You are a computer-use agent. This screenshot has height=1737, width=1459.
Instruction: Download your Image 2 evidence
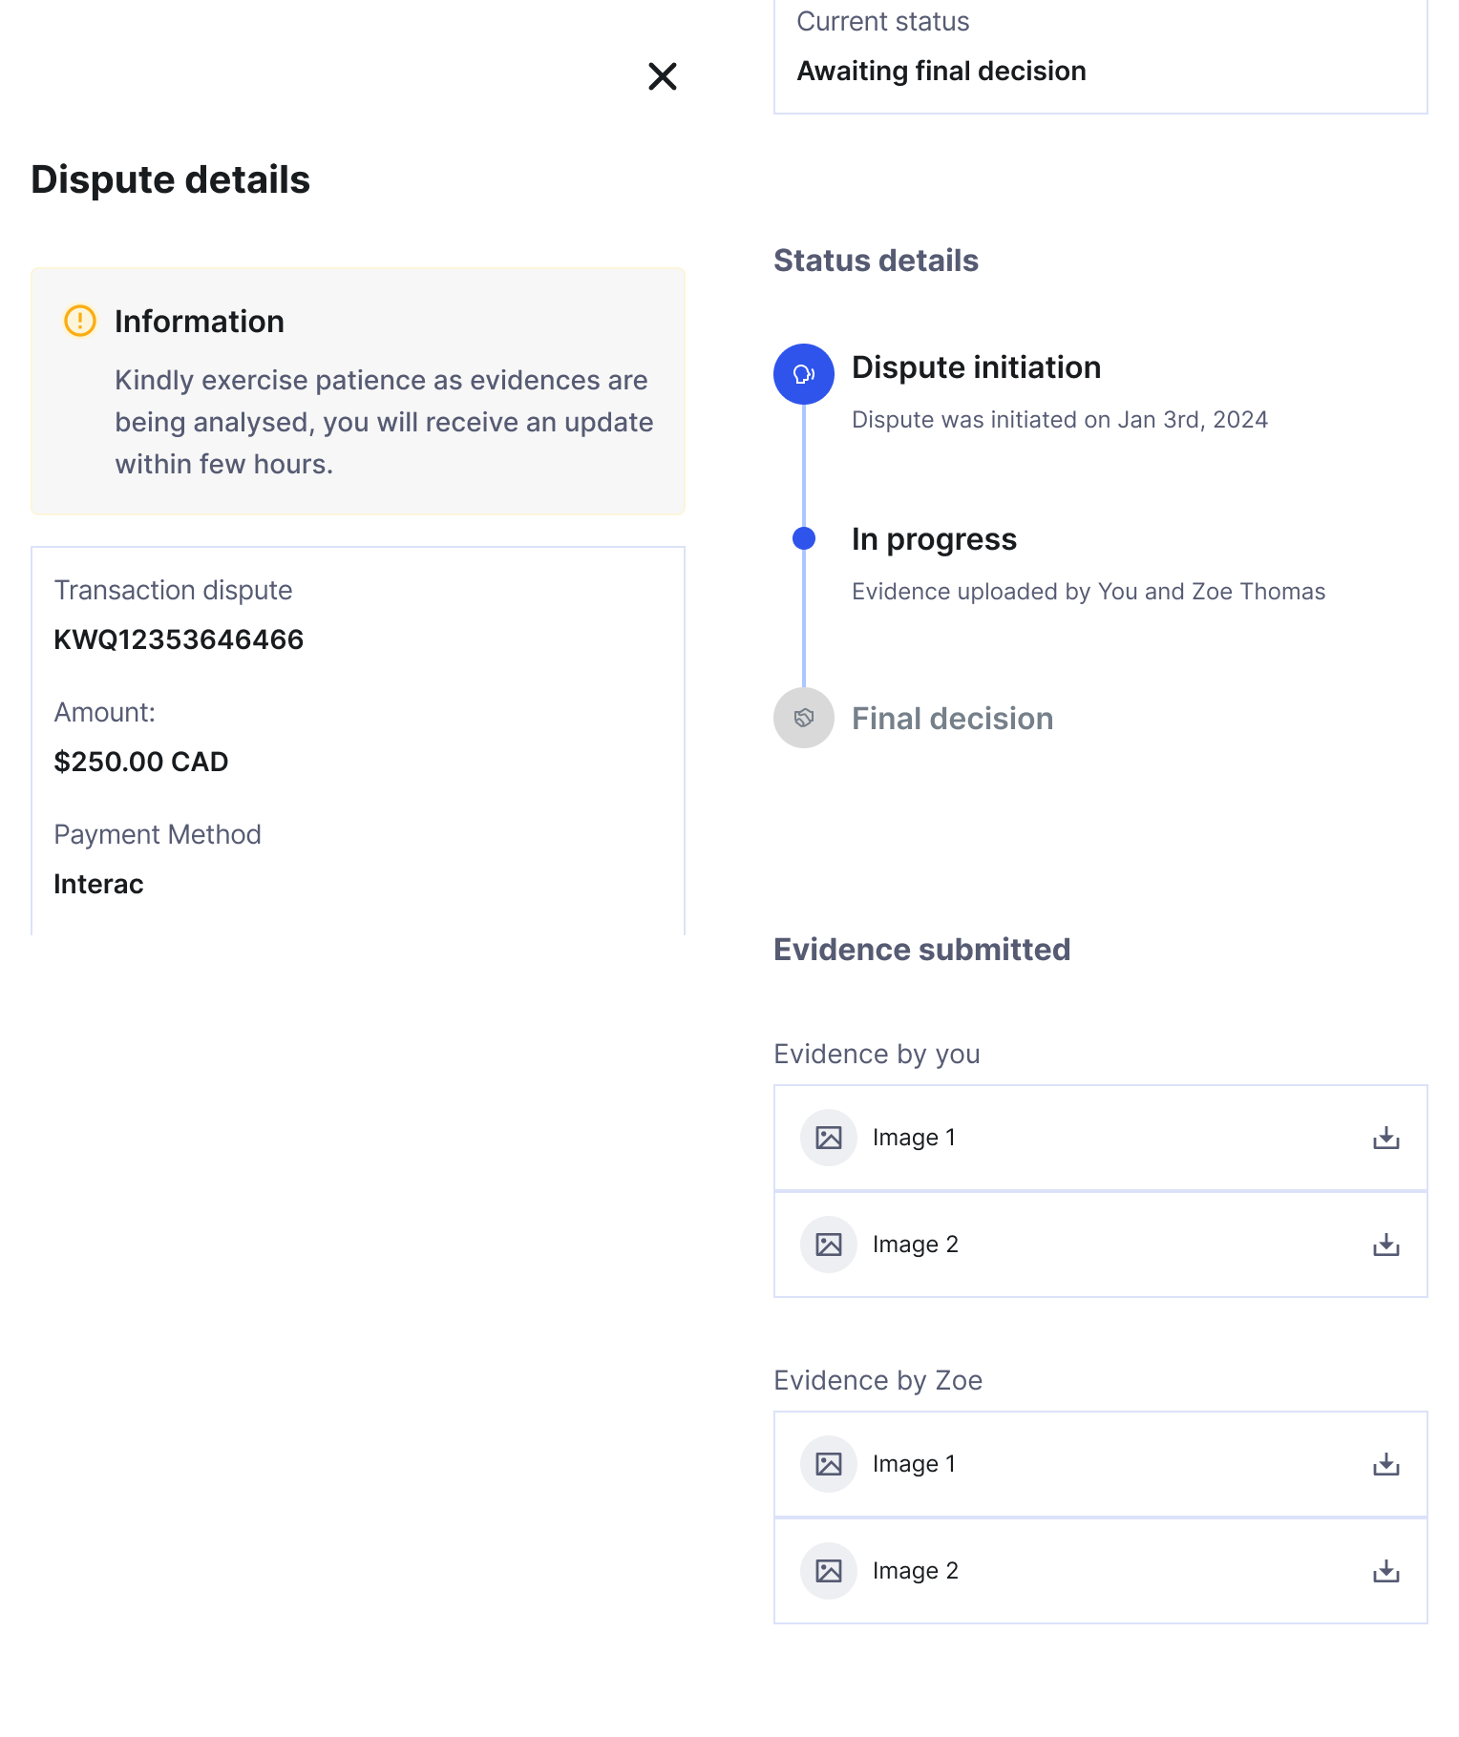pyautogui.click(x=1385, y=1245)
